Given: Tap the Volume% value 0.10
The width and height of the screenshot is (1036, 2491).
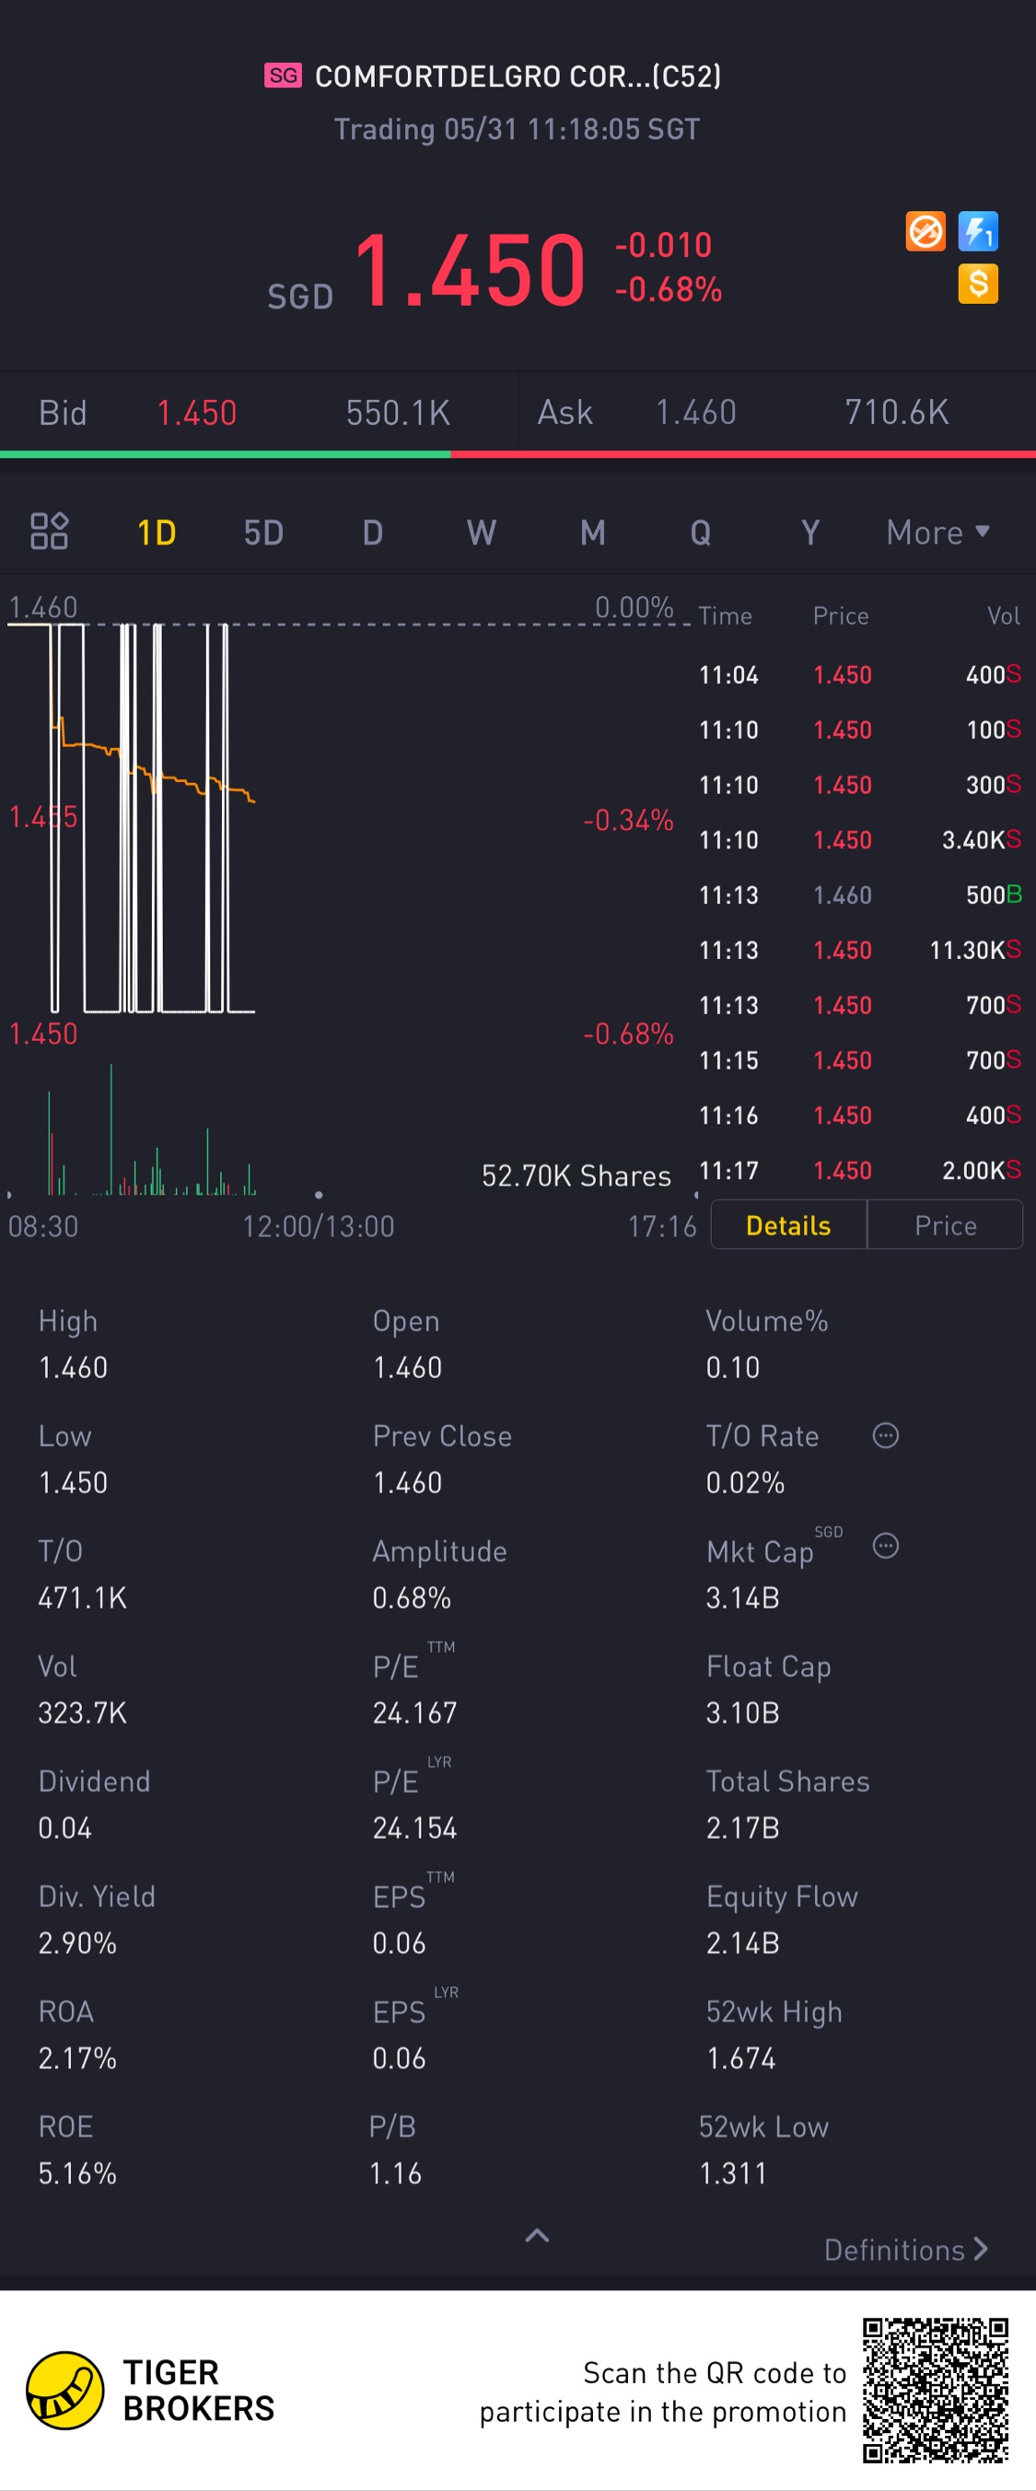Looking at the screenshot, I should tap(732, 1367).
